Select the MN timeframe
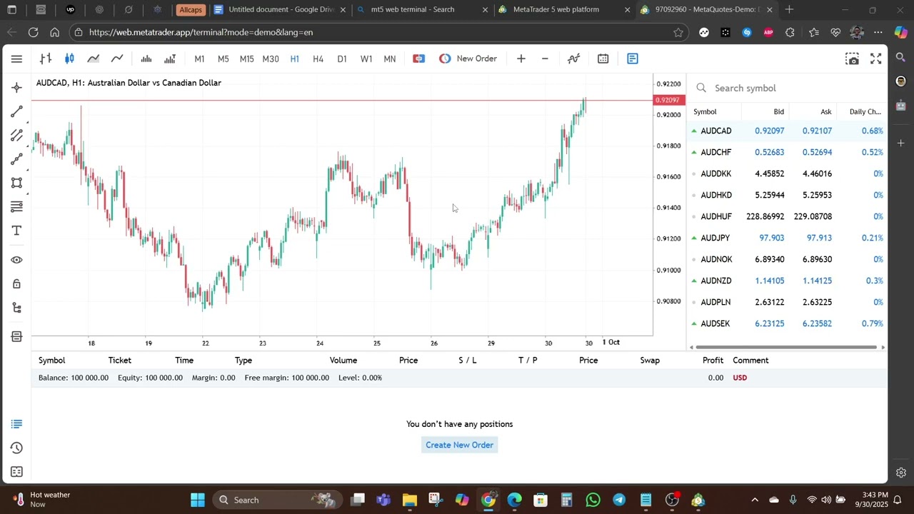The image size is (914, 514). 390,59
